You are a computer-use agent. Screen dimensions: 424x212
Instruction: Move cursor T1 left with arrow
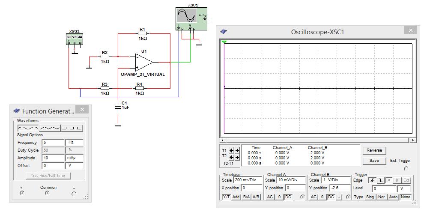click(231, 151)
